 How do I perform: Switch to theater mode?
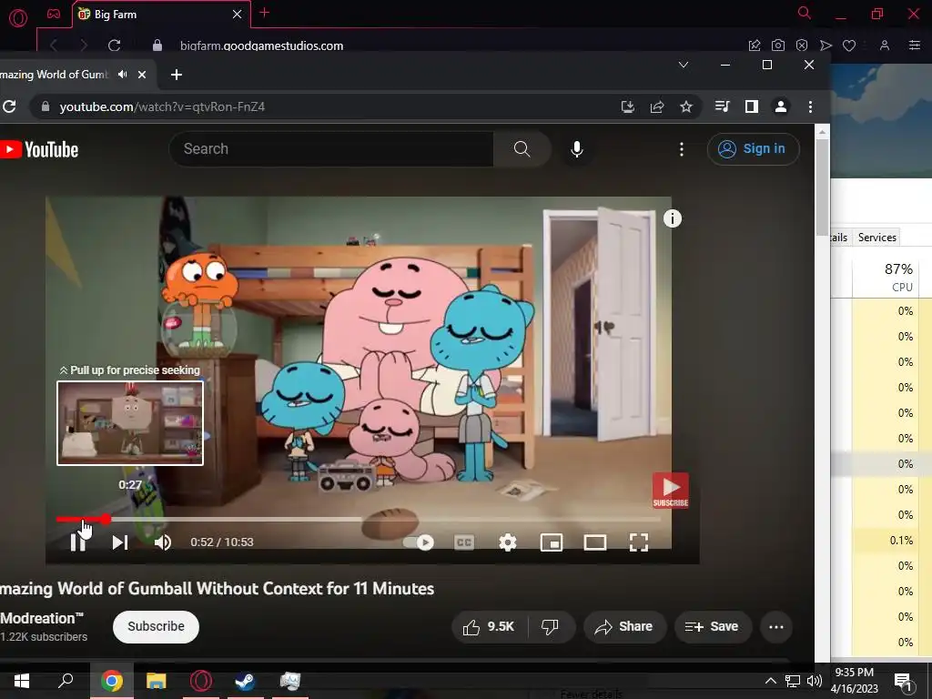[x=595, y=542]
